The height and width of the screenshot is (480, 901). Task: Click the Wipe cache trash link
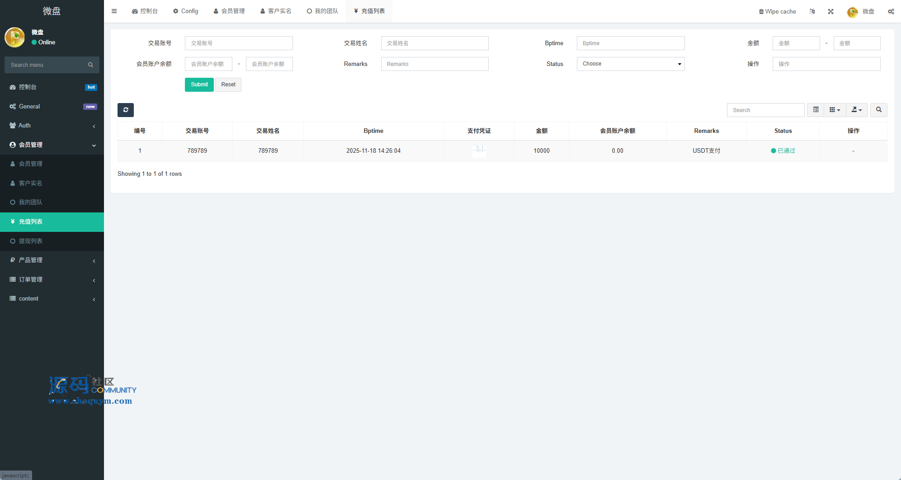coord(777,11)
